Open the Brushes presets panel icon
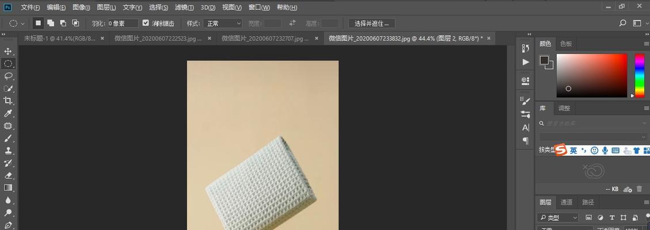This screenshot has height=230, width=650. pos(526,114)
